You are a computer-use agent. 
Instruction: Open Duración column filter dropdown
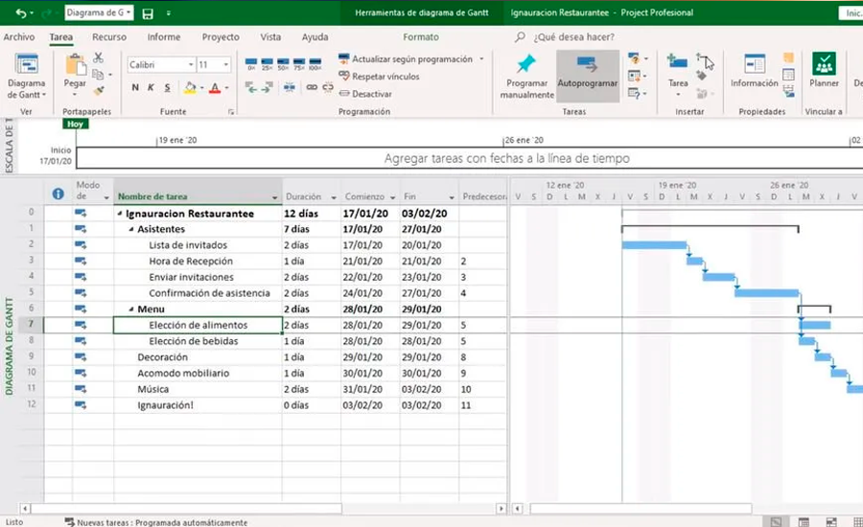(334, 197)
